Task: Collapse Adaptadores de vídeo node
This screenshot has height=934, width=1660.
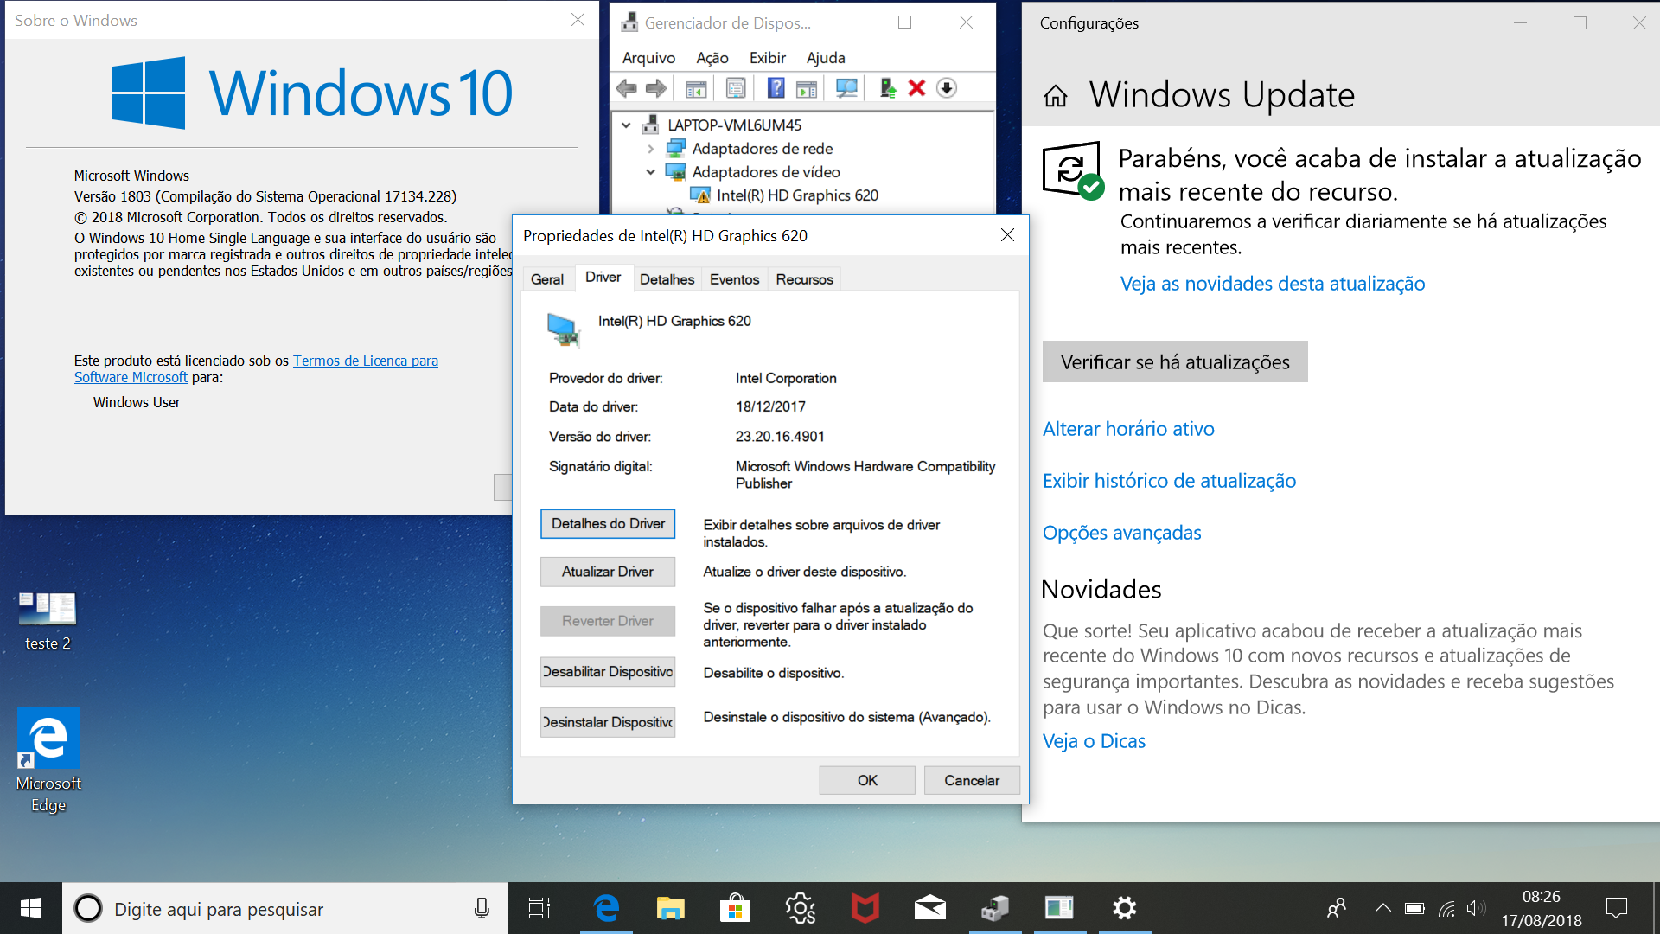Action: click(x=651, y=172)
